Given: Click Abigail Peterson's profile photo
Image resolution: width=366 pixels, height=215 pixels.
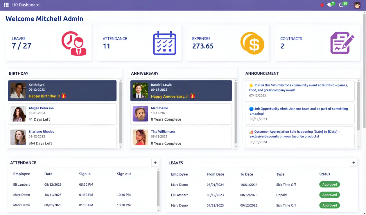Looking at the screenshot, I should (x=18, y=114).
